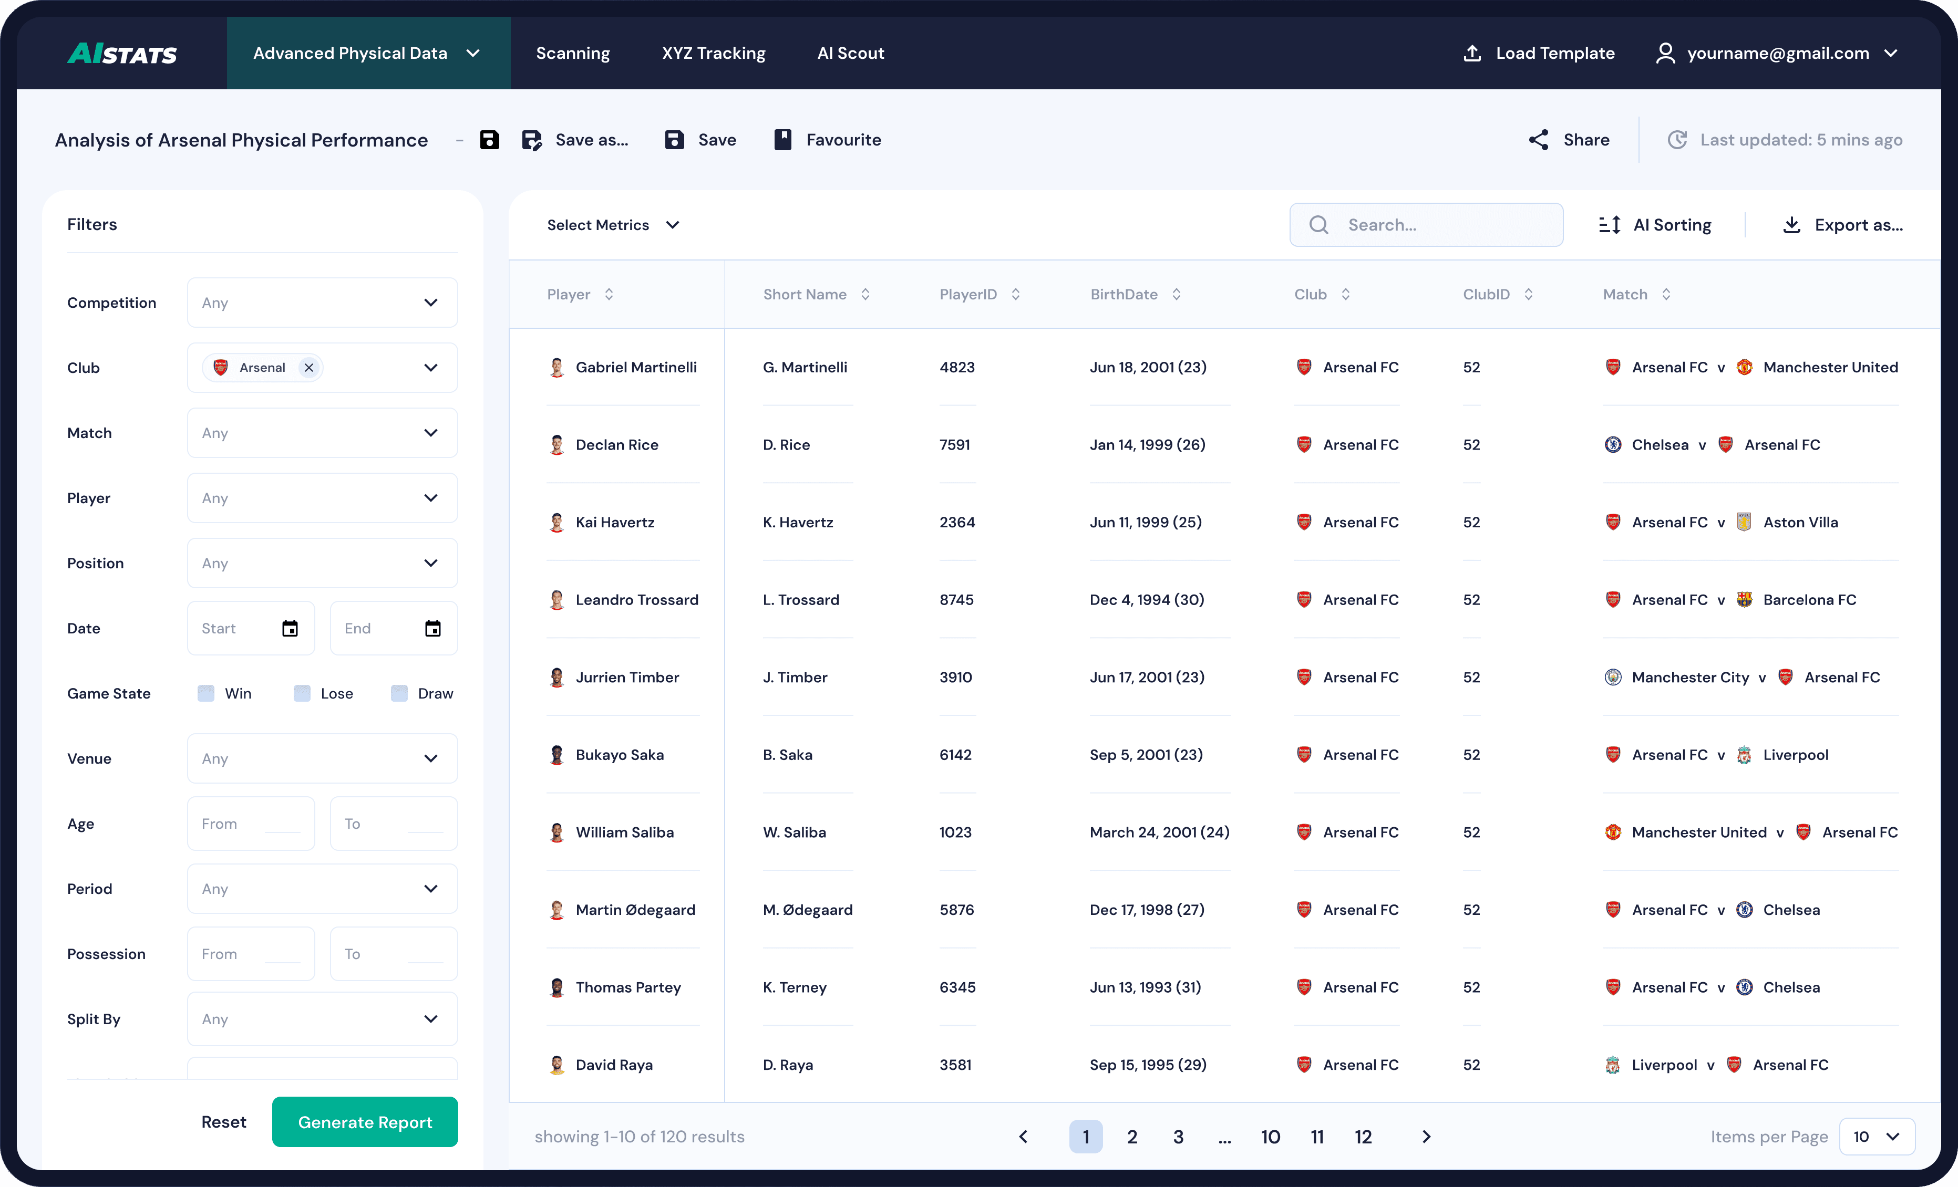Click the Generate Report button
Screen dimensions: 1958x1187
[x=365, y=1122]
